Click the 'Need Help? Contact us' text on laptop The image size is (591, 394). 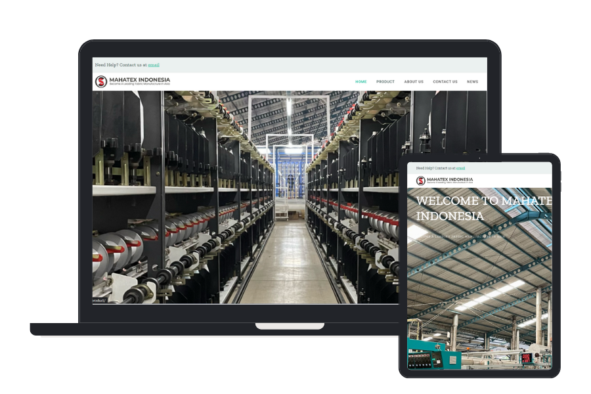coord(121,65)
